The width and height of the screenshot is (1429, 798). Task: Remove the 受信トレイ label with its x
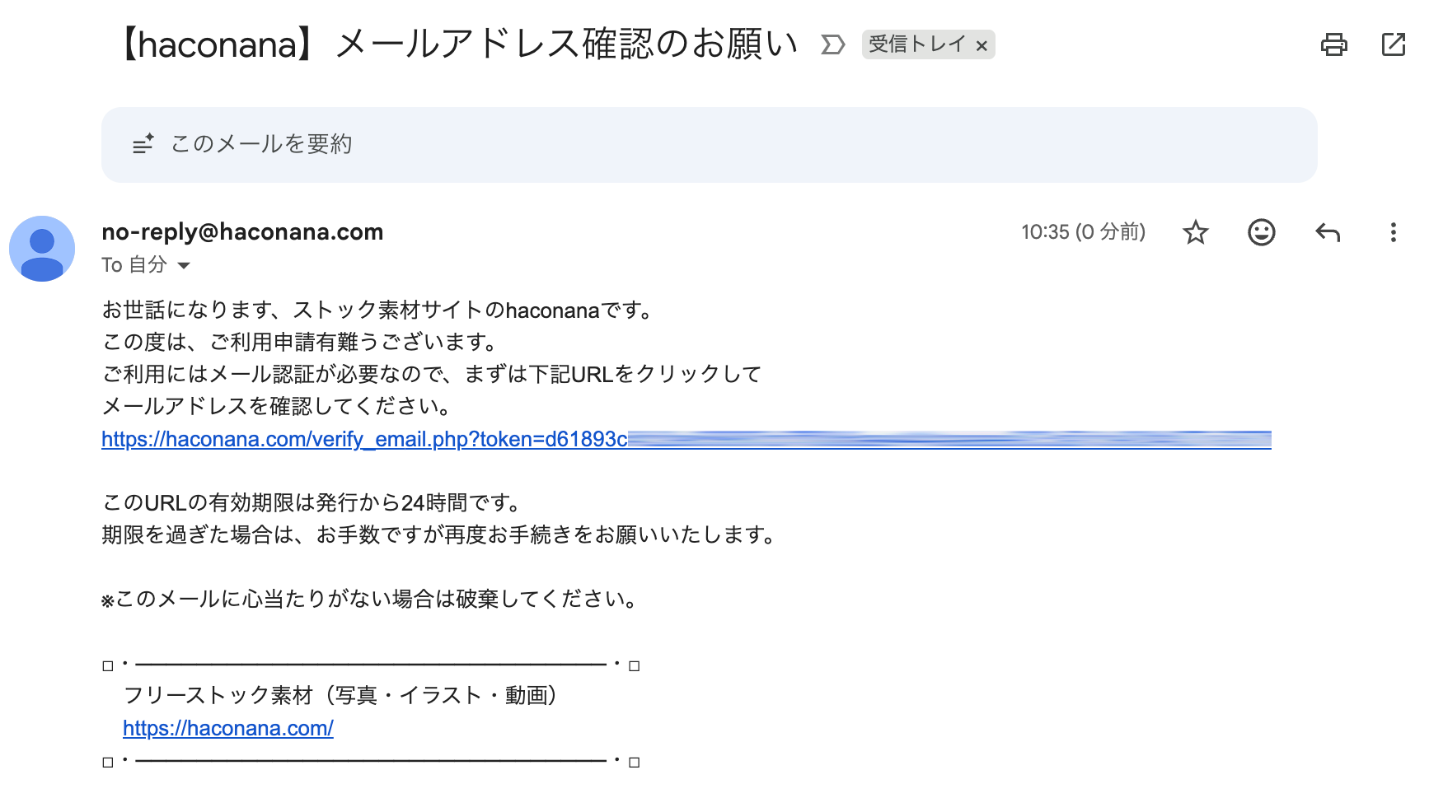982,46
